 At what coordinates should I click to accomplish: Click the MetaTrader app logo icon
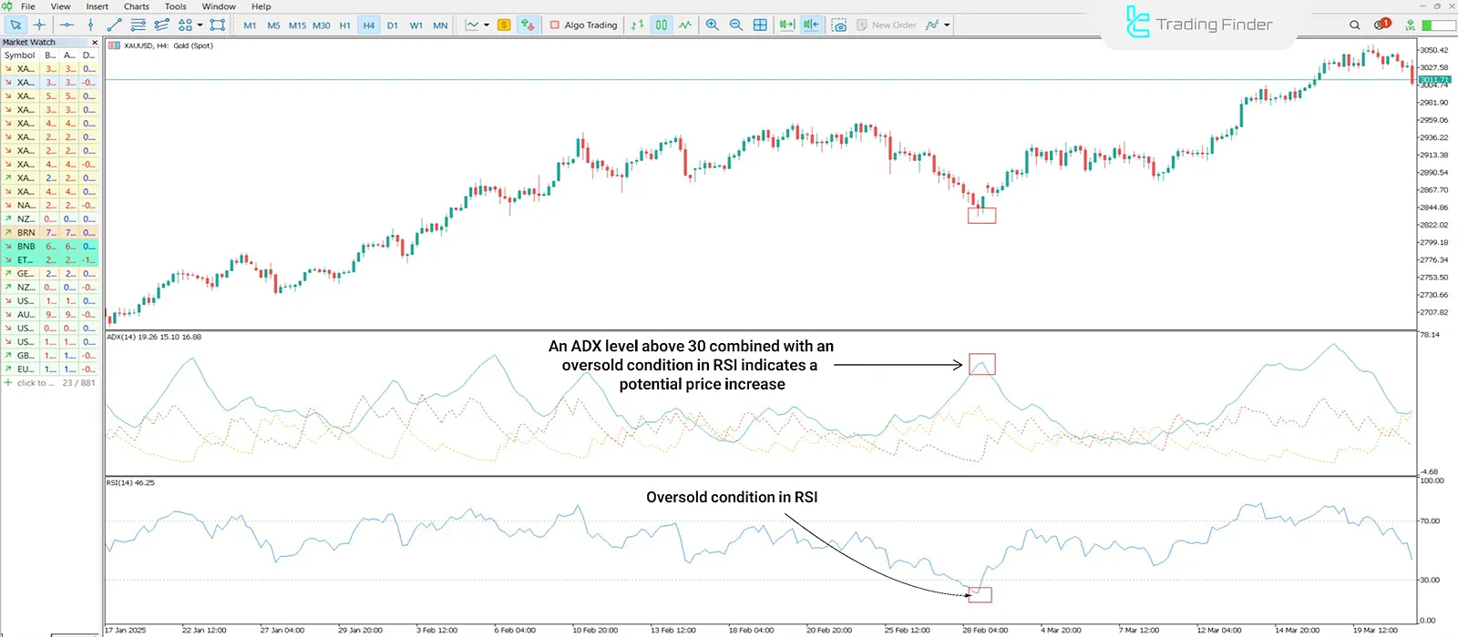(x=7, y=5)
